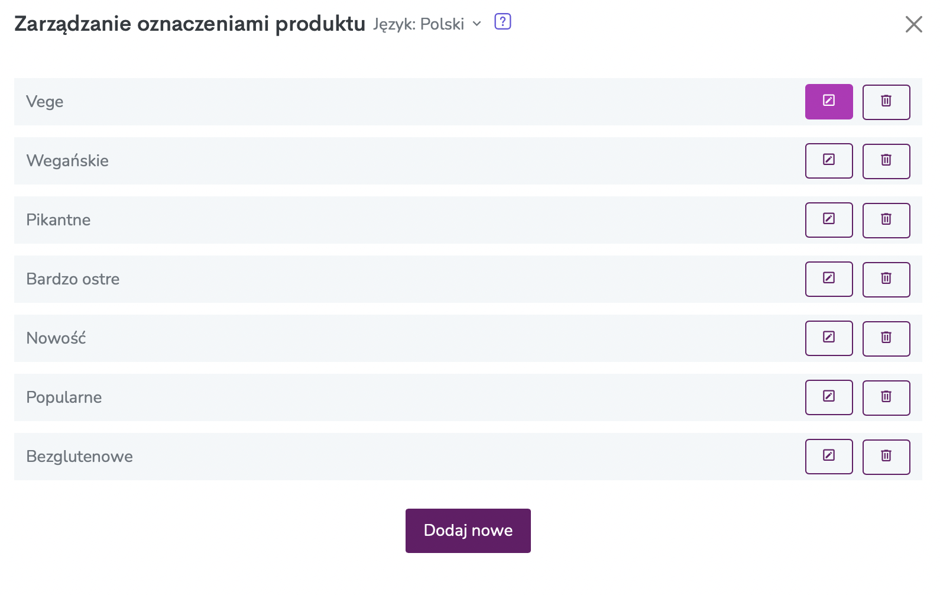Delete the Bardzo ostre label
940x595 pixels.
pyautogui.click(x=886, y=279)
